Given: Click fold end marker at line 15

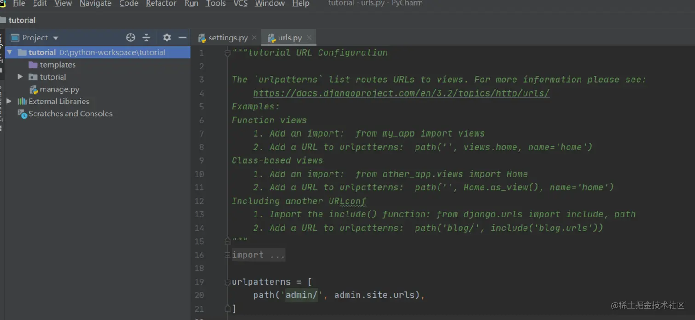Looking at the screenshot, I should pyautogui.click(x=228, y=240).
